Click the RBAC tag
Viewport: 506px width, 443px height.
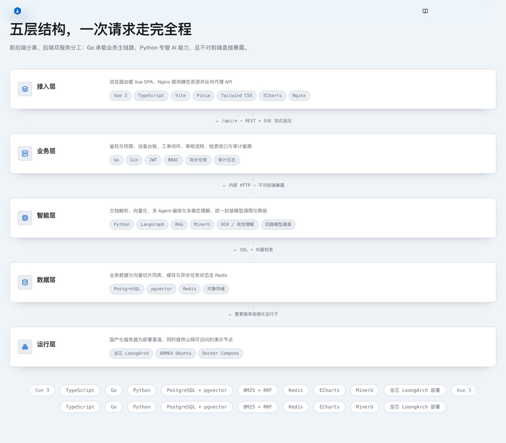(173, 160)
